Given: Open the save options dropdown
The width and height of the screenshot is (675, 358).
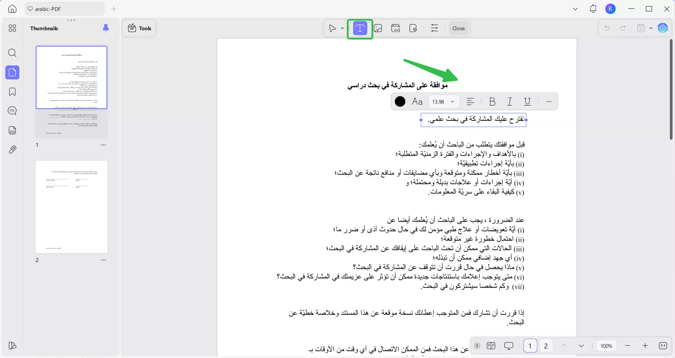Looking at the screenshot, I should tap(650, 28).
